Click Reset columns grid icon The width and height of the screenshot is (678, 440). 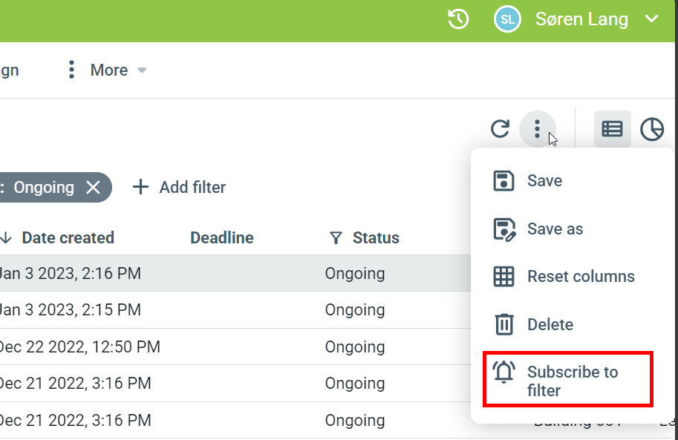point(503,277)
